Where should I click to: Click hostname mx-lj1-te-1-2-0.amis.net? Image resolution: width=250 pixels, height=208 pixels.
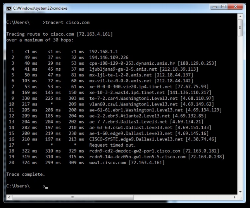(x=121, y=75)
